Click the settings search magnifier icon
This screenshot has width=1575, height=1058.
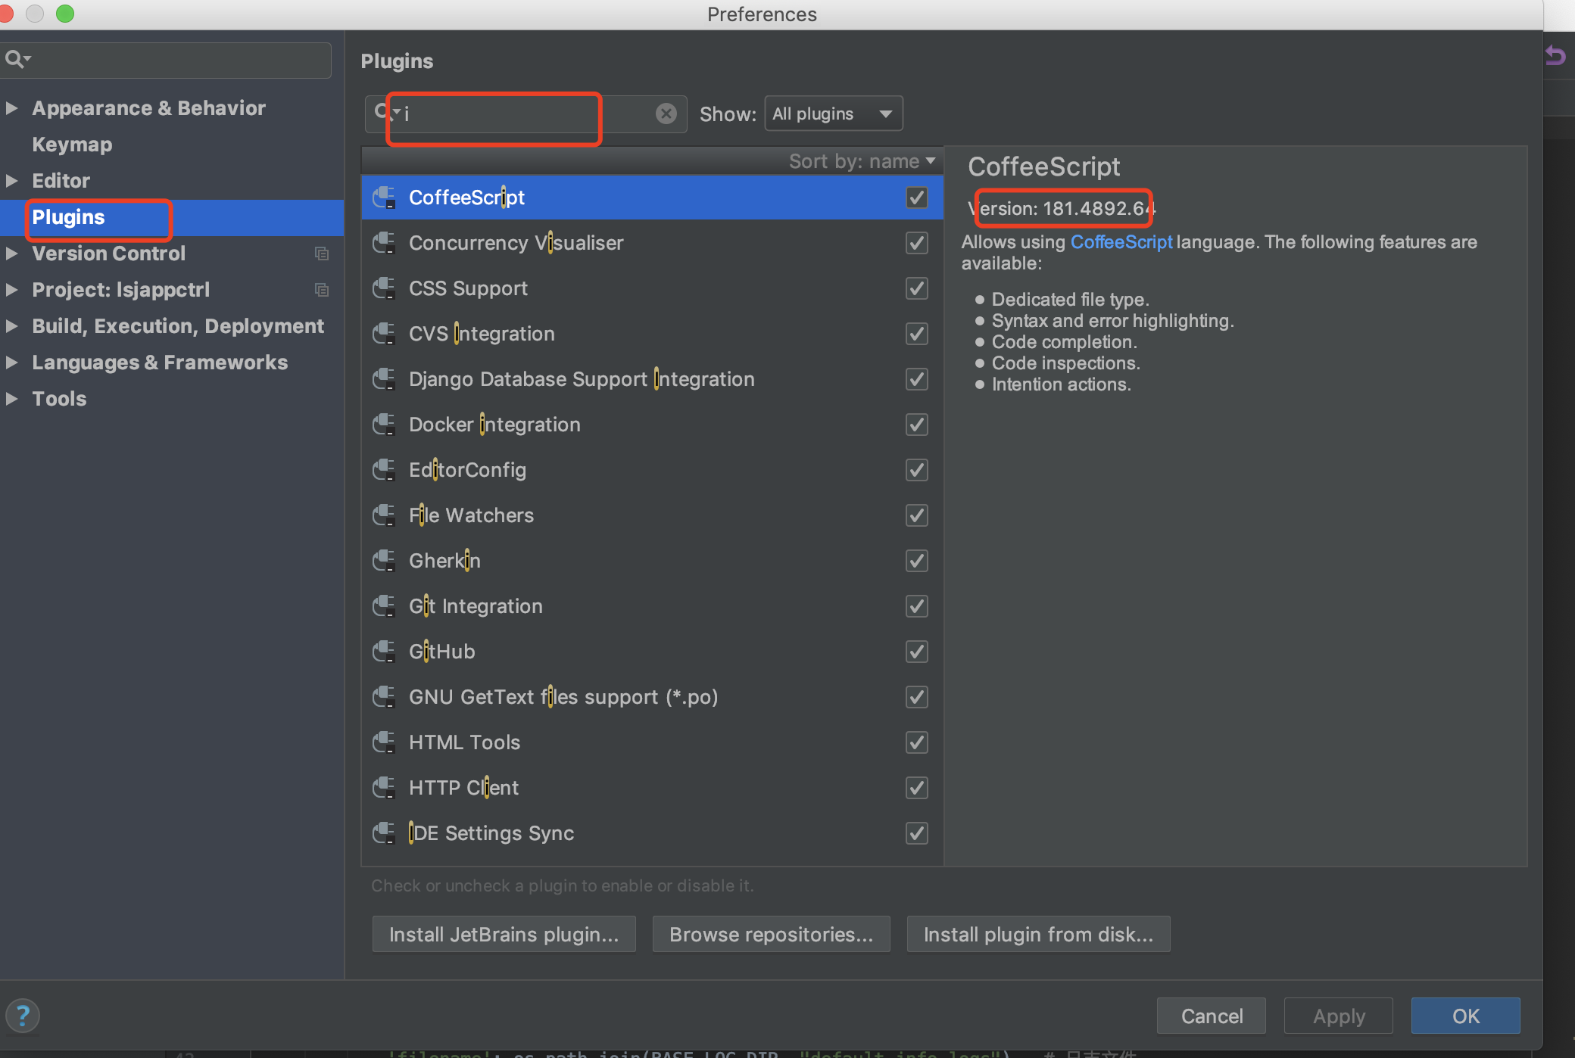15,59
